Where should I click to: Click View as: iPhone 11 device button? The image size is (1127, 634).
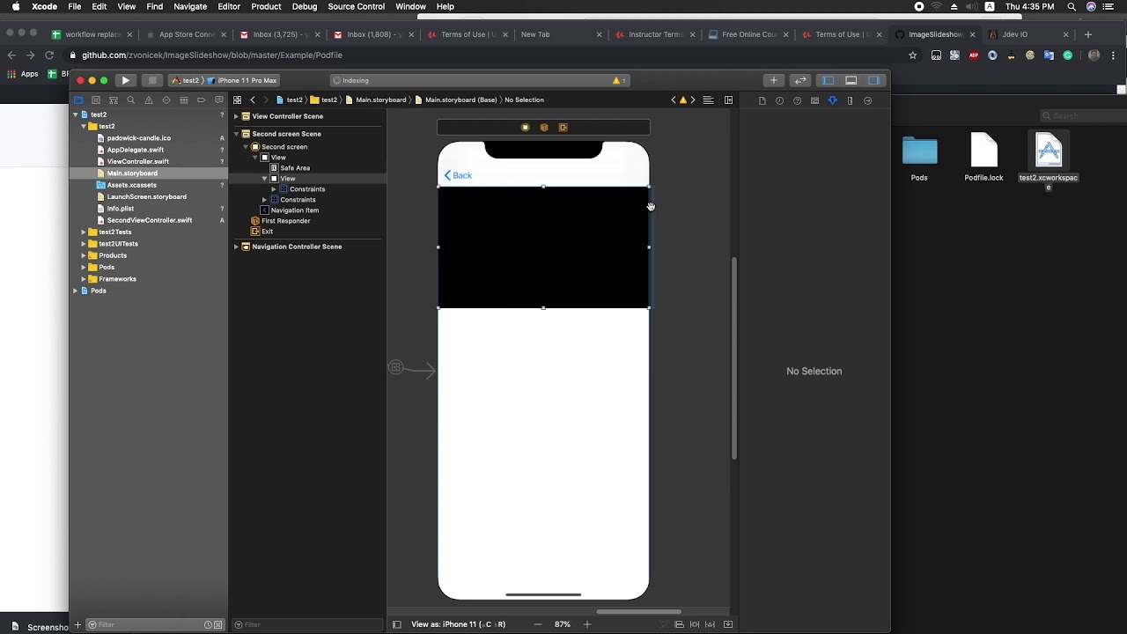pos(458,624)
